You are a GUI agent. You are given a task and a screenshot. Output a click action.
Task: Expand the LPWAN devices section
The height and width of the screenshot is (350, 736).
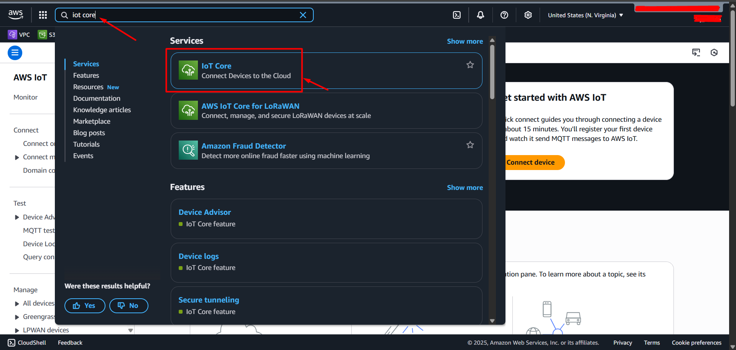pyautogui.click(x=17, y=330)
